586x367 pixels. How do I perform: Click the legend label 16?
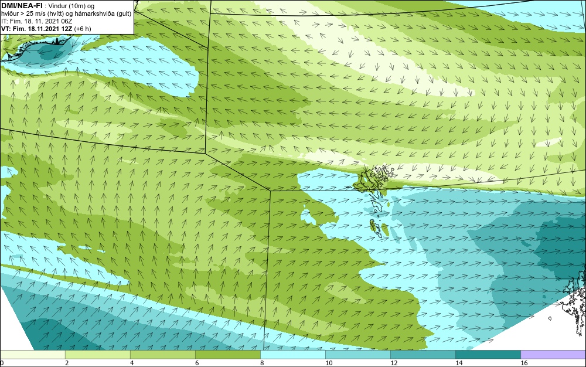click(524, 363)
